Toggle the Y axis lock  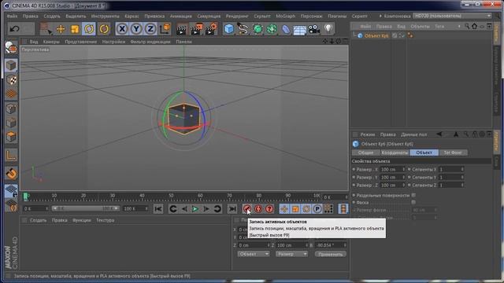[x=136, y=29]
